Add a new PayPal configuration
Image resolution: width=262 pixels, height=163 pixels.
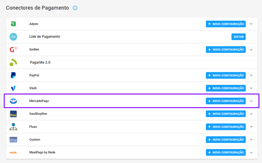pyautogui.click(x=226, y=75)
